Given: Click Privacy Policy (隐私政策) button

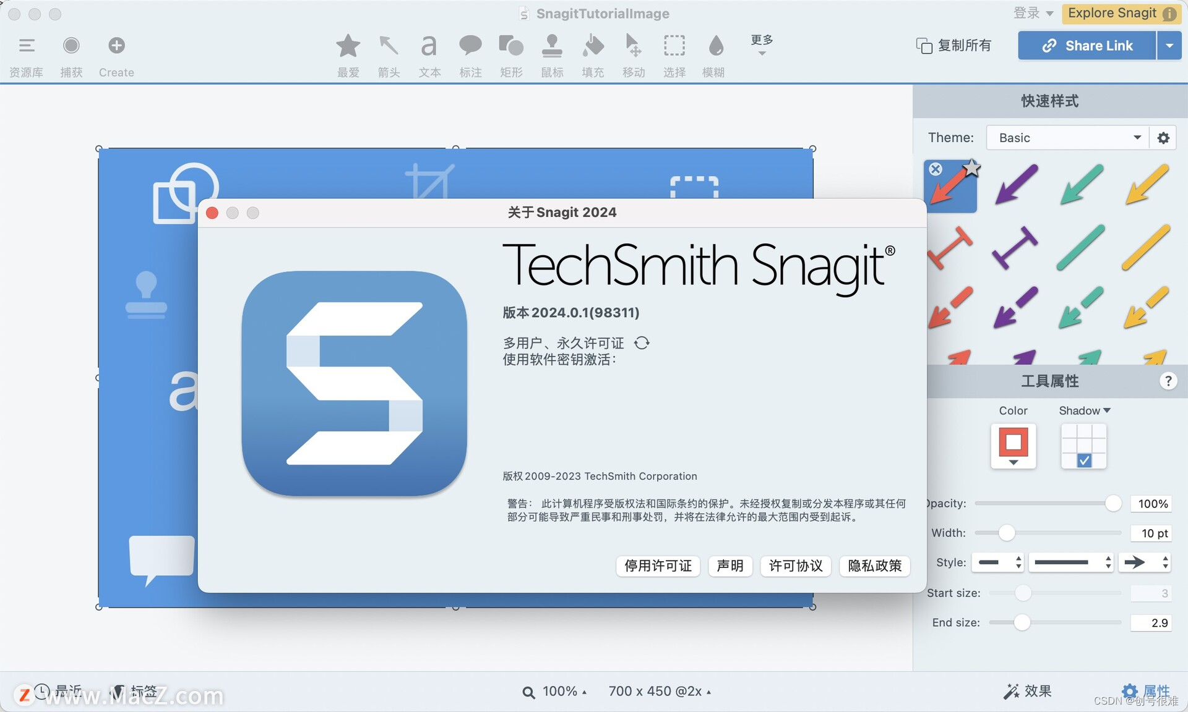Looking at the screenshot, I should [x=874, y=566].
